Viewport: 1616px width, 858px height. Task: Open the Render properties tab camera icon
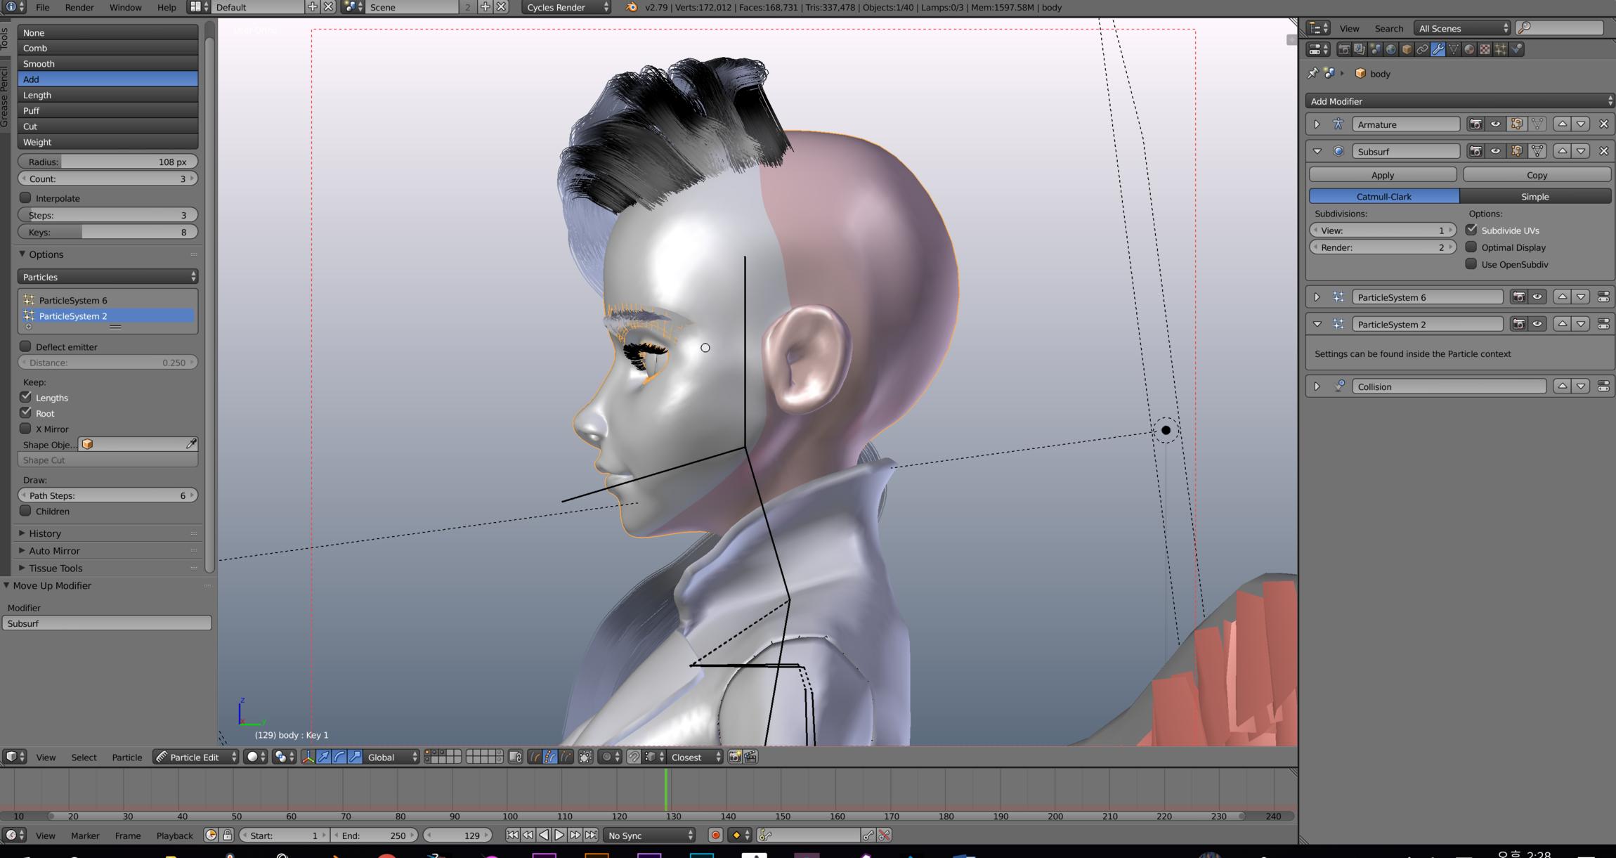(1344, 49)
